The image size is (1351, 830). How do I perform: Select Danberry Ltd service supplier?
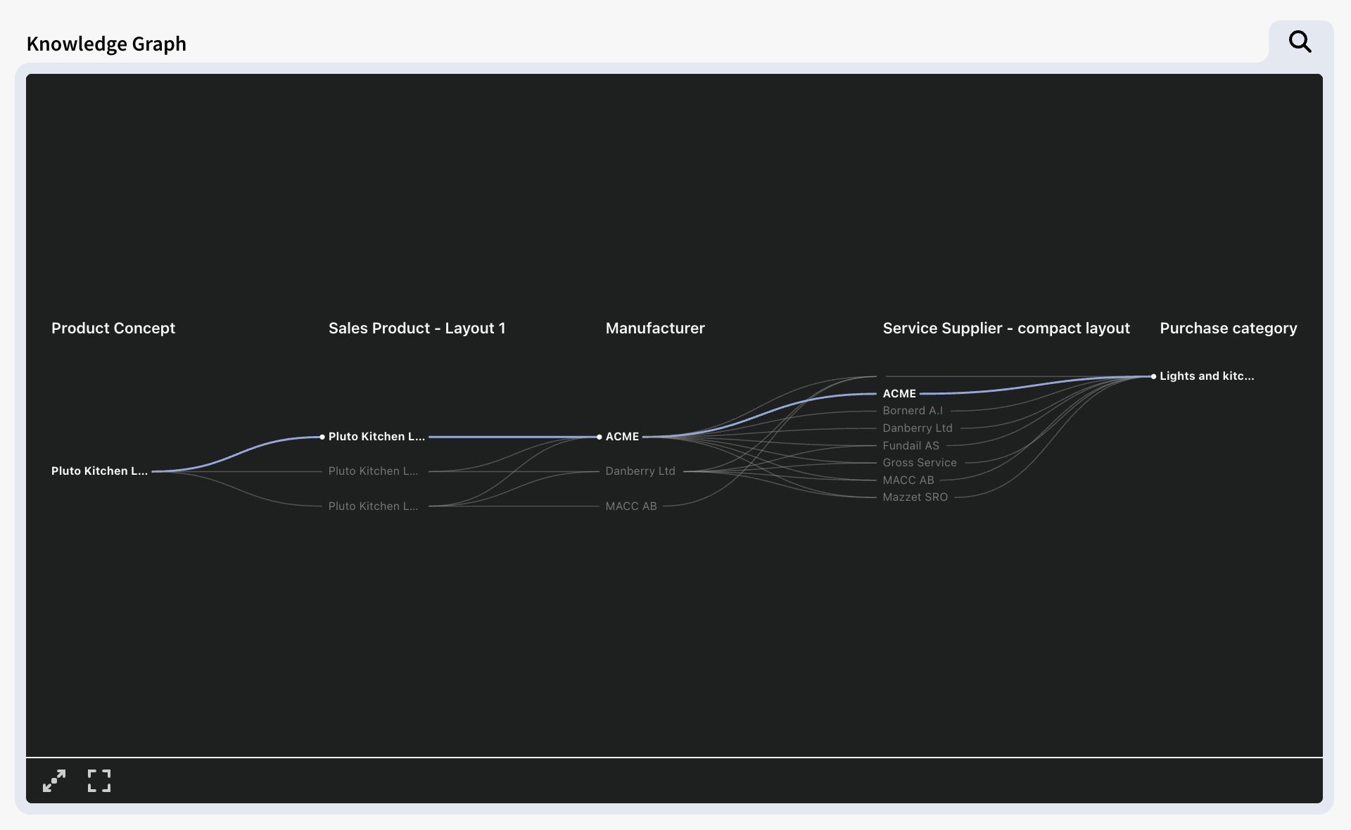[x=917, y=428]
